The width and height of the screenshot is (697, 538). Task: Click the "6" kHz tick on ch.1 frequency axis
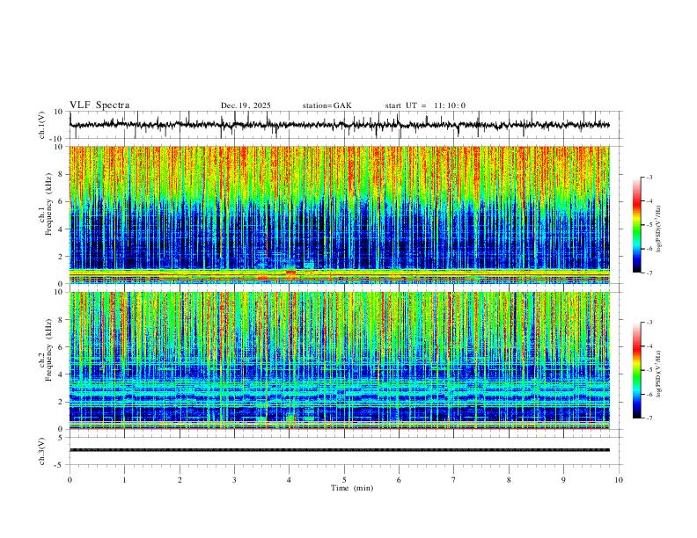(x=61, y=201)
